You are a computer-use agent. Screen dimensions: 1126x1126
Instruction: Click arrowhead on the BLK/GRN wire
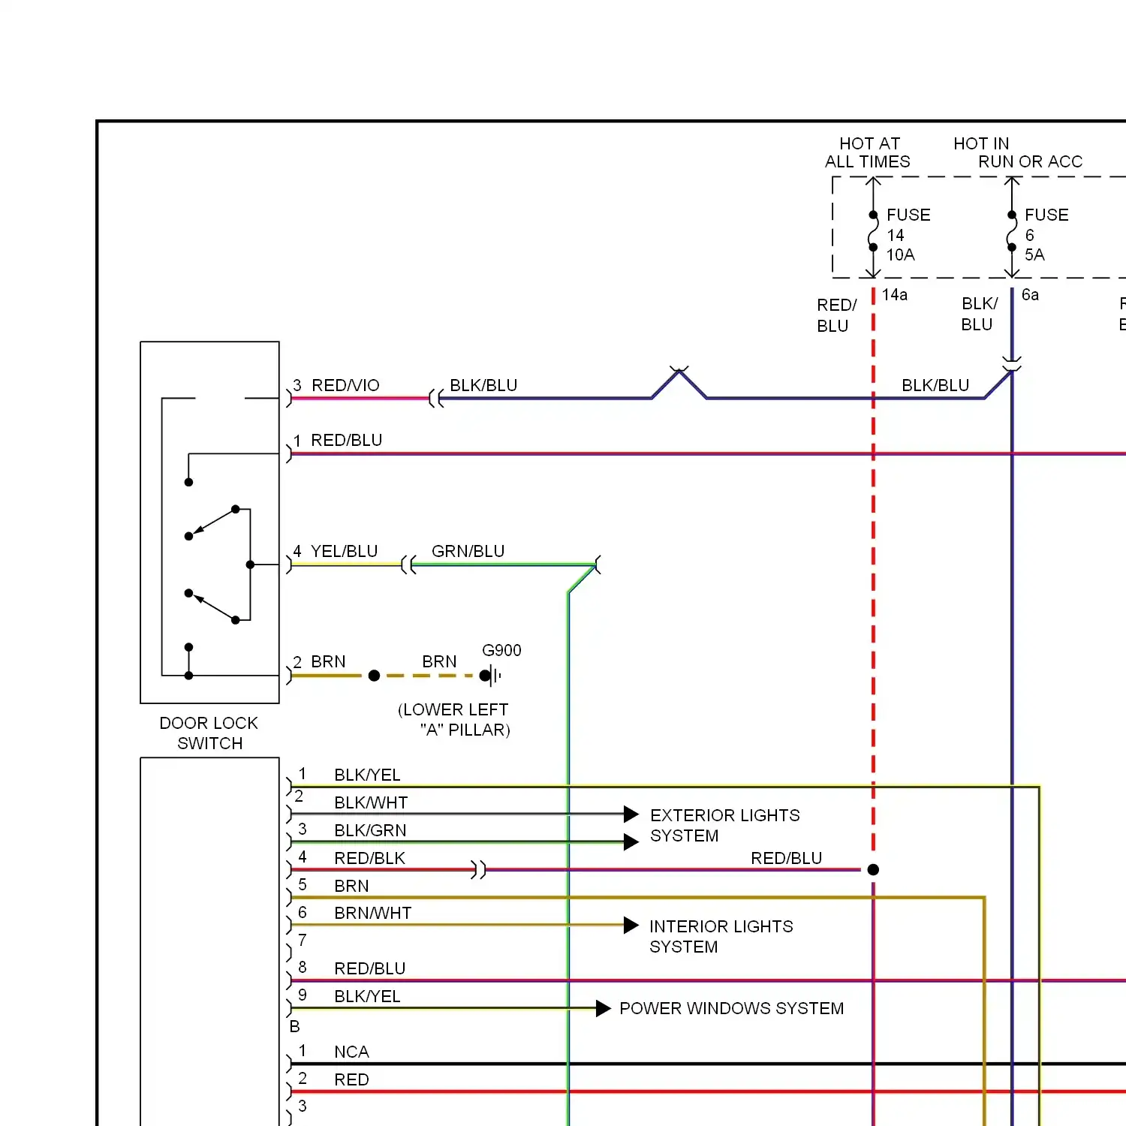[x=631, y=842]
